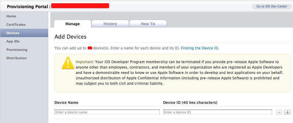Focus the Enter a device name field

coord(107,112)
